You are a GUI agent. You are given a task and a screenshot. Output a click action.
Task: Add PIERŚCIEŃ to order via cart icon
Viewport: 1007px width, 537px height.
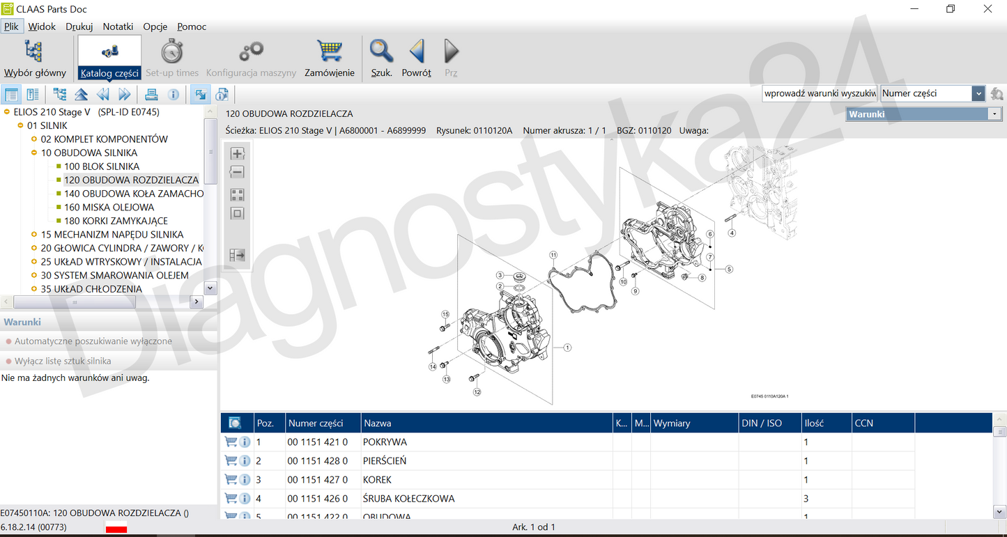click(x=231, y=460)
